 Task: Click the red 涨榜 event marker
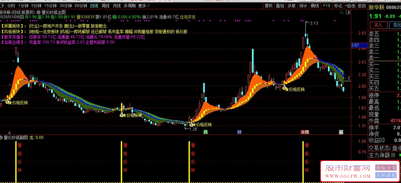coord(305,132)
